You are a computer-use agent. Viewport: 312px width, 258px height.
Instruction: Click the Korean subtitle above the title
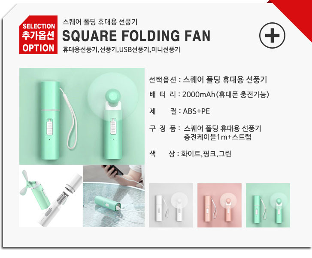click(x=100, y=22)
